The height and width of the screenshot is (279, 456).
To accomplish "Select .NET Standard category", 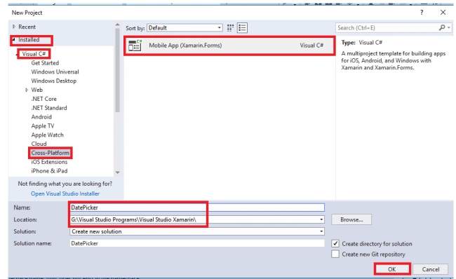I will pos(49,108).
